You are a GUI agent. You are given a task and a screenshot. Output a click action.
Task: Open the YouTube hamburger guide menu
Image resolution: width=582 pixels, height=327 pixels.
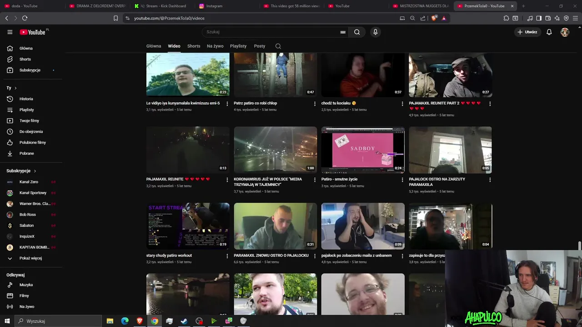10,32
